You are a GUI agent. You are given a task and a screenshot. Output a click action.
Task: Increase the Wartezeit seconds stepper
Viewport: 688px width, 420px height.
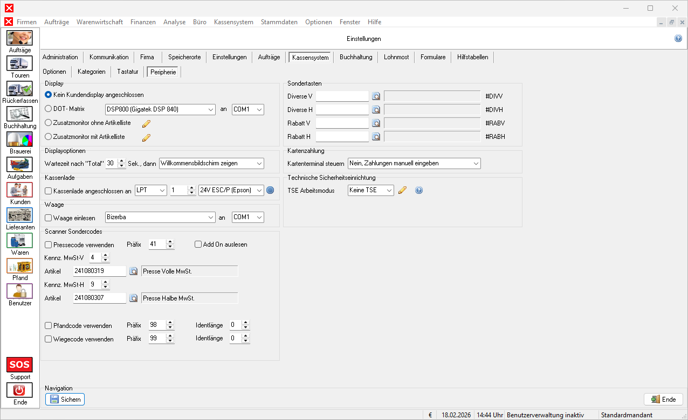coord(122,160)
